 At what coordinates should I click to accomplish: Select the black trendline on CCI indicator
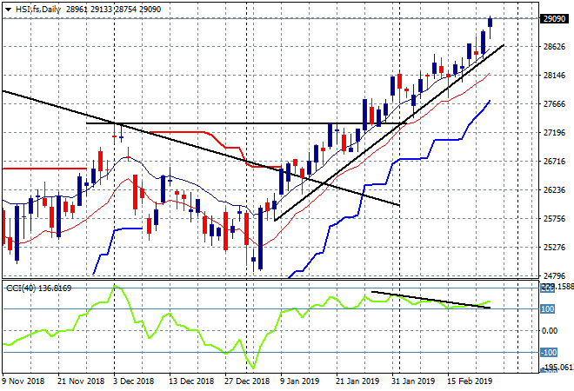[430, 300]
